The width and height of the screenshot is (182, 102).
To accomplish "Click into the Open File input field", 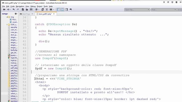I will coord(136,10).
